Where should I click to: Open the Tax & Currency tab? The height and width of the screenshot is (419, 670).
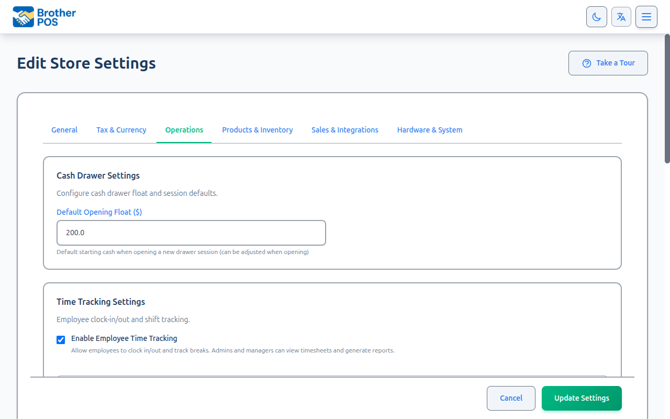[x=121, y=129]
